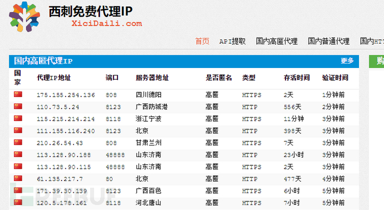Click survival time 23小时
Image resolution: width=384 pixels, height=210 pixels.
pyautogui.click(x=294, y=155)
